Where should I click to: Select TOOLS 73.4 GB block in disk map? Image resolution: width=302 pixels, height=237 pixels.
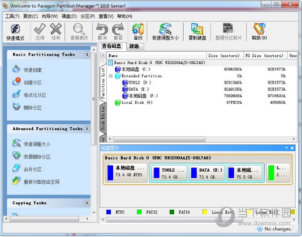(x=169, y=173)
